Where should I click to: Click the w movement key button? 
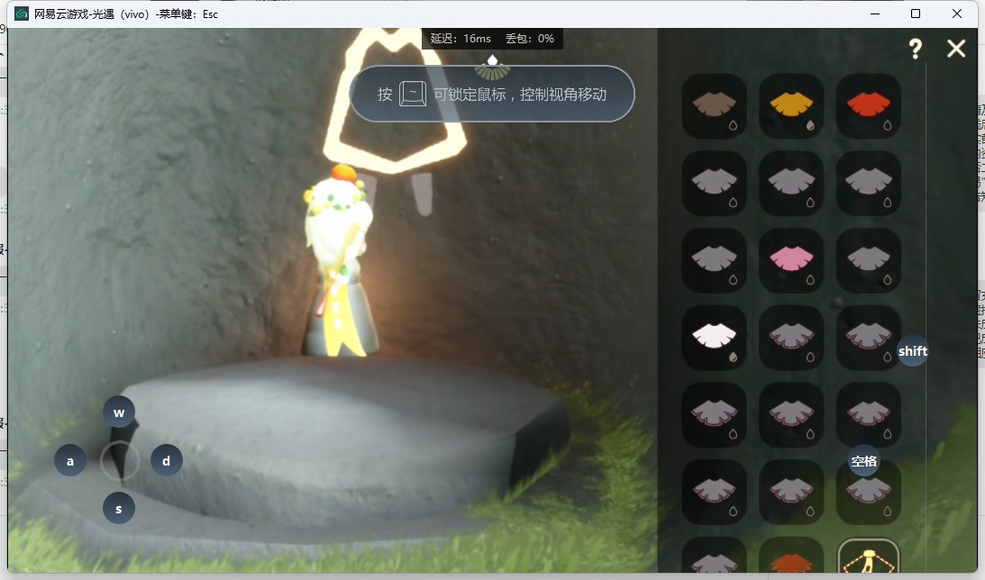[119, 412]
